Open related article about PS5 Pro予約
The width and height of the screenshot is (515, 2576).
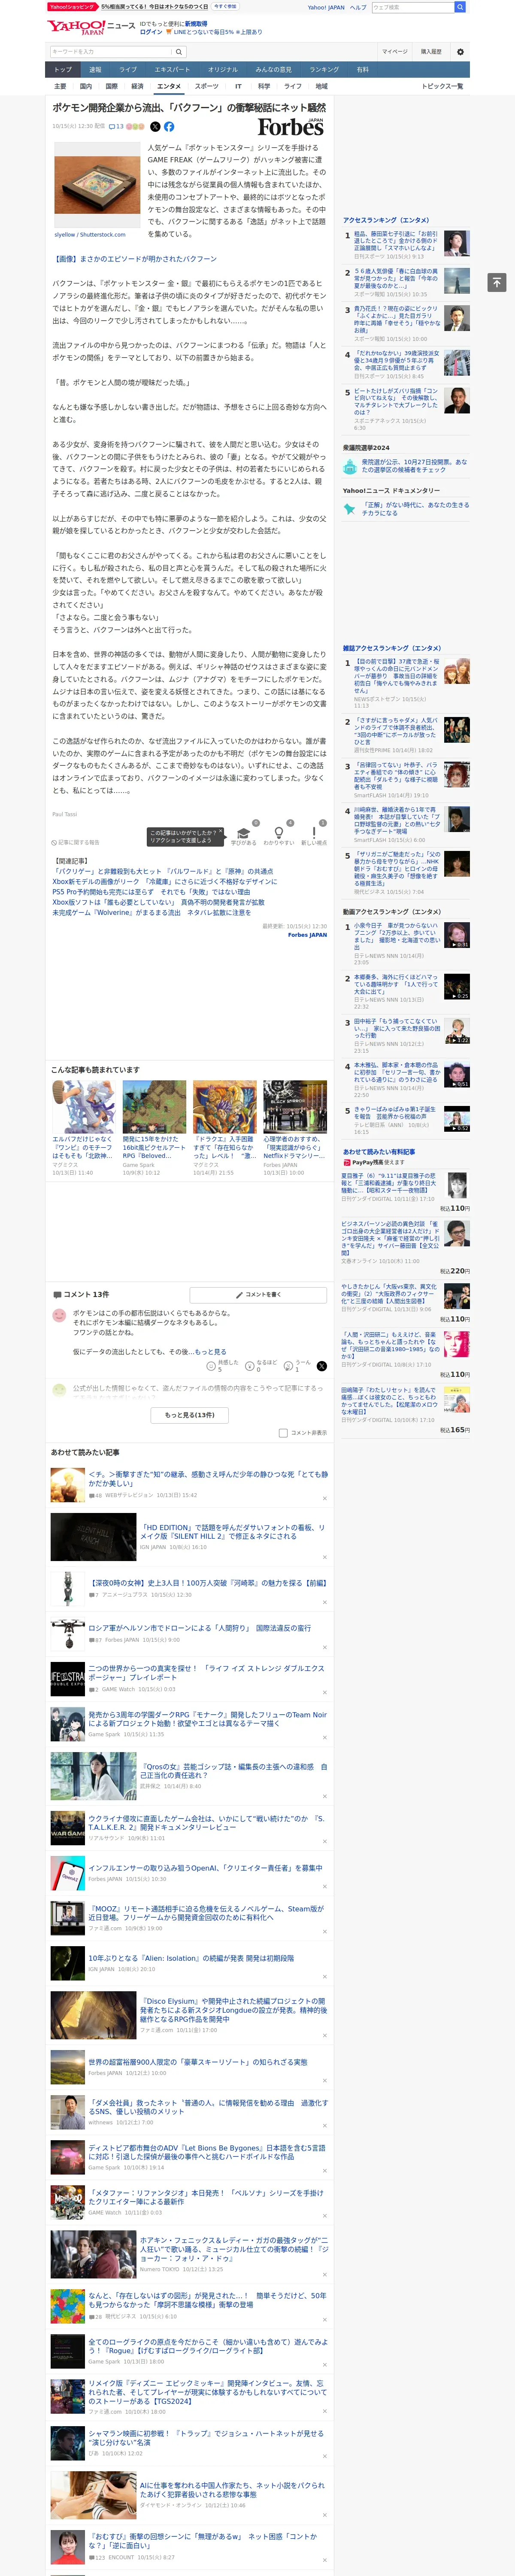click(x=152, y=892)
